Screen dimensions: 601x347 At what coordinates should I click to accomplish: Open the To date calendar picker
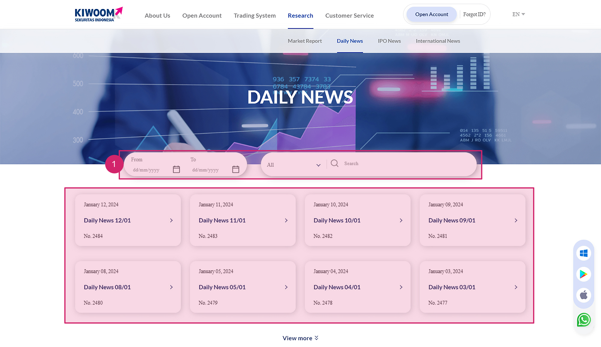(236, 169)
